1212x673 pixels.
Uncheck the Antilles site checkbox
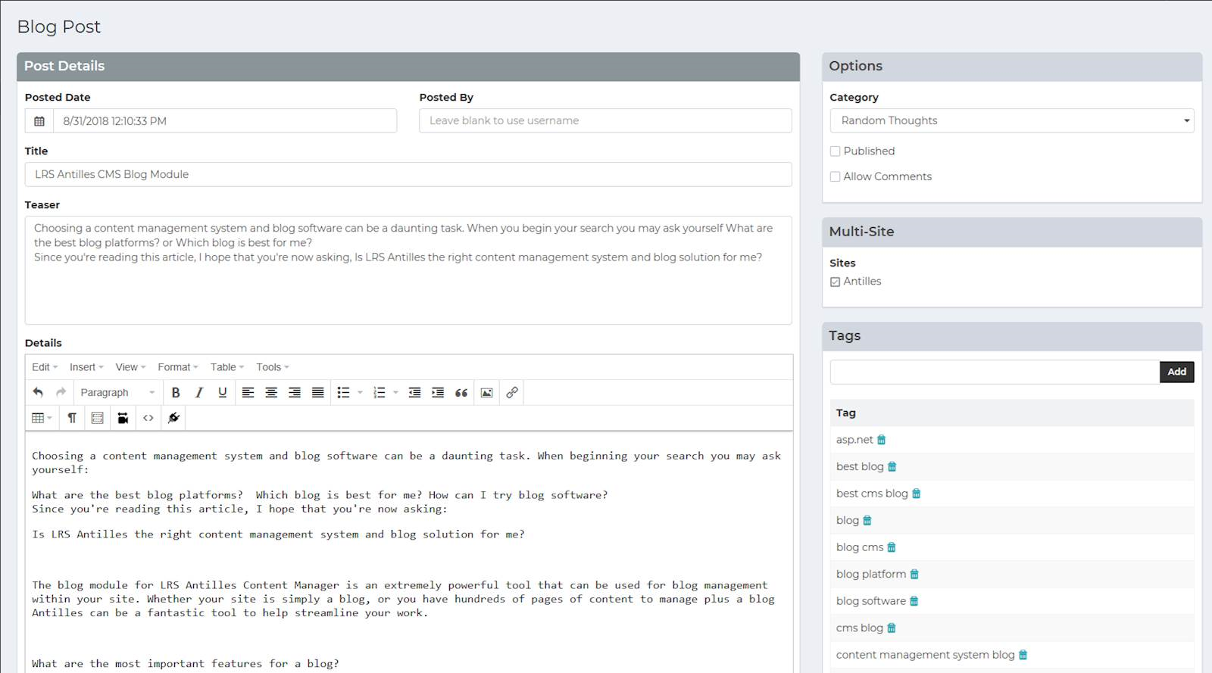(835, 282)
